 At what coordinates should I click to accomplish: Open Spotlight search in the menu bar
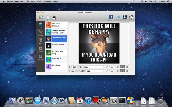pyautogui.click(x=168, y=1)
